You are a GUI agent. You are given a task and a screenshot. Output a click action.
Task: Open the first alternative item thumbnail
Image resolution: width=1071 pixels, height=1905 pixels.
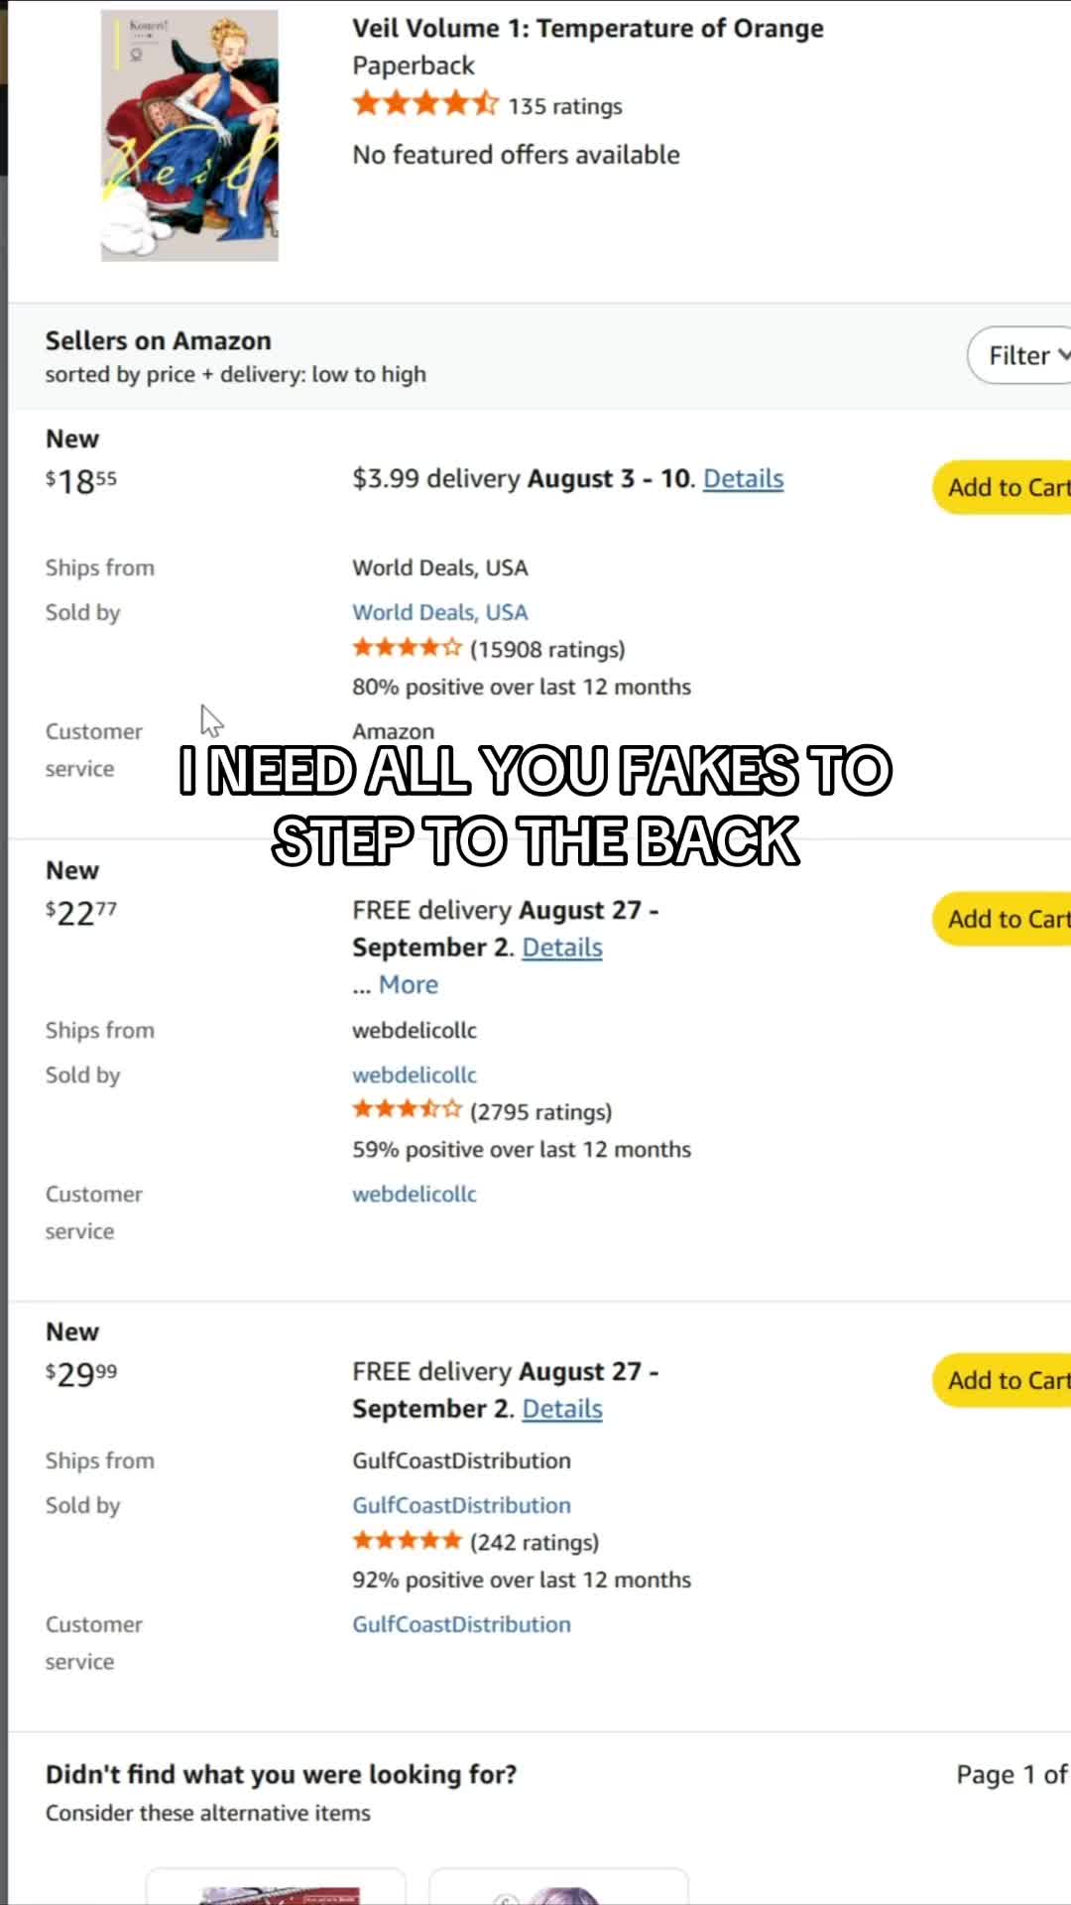coord(277,1887)
